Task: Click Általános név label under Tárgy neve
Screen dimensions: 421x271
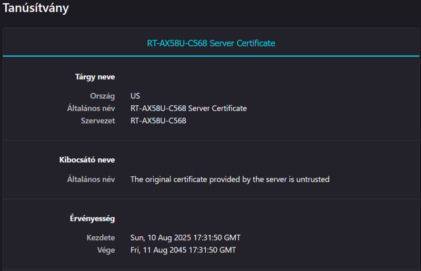Action: [x=91, y=108]
